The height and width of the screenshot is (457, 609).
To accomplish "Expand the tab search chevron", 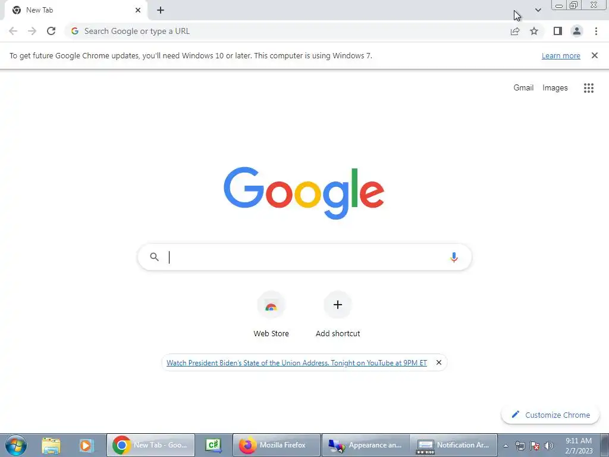I will (x=538, y=10).
